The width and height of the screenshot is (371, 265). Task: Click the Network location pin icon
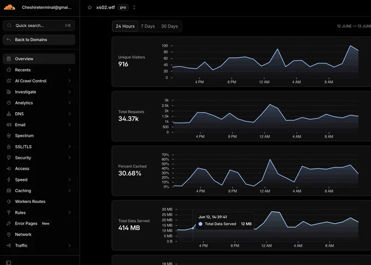click(9, 235)
